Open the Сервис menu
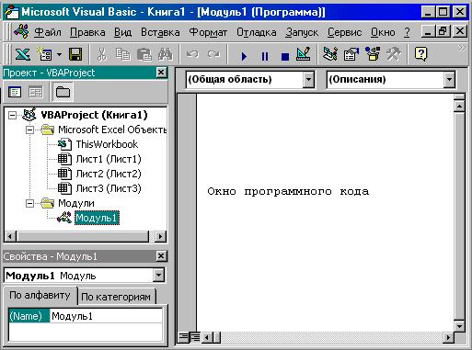This screenshot has width=472, height=350. coord(344,32)
